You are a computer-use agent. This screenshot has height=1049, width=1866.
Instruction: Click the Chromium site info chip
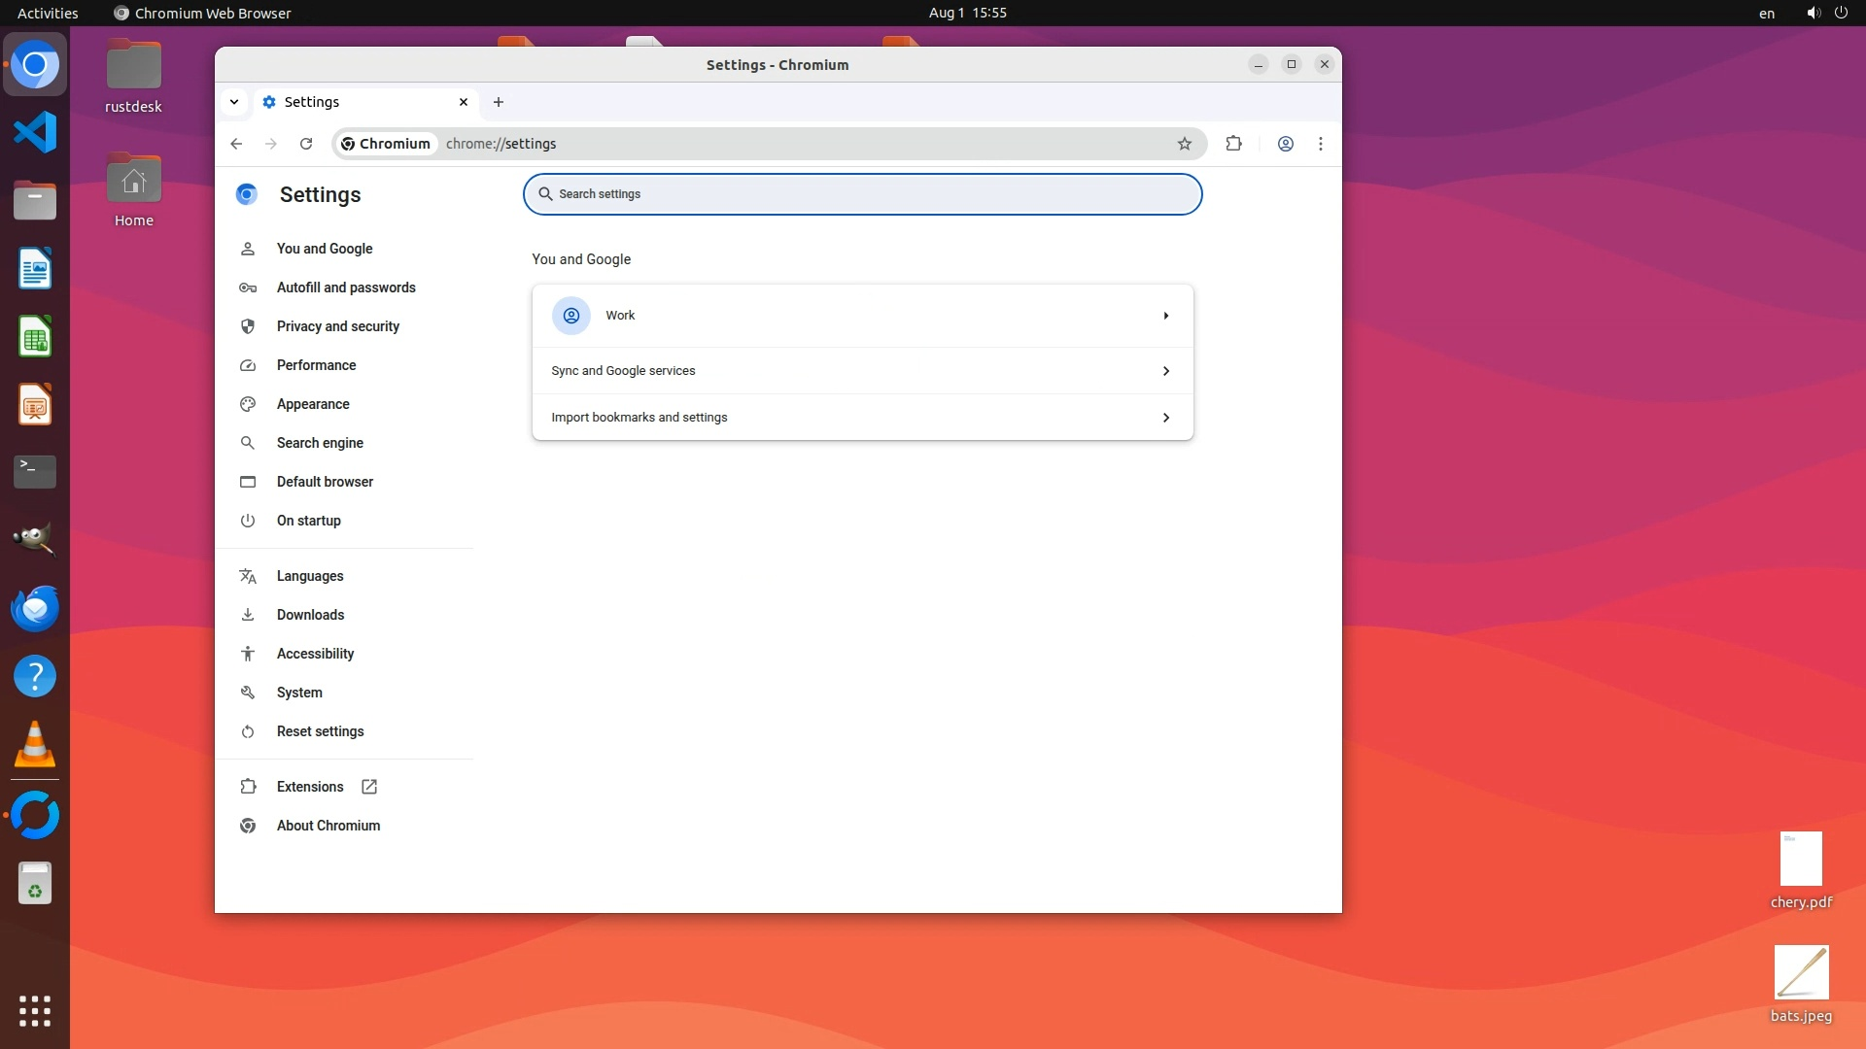386,144
